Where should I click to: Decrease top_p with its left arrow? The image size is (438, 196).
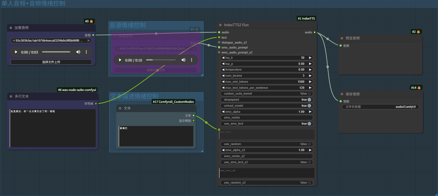(x=223, y=64)
